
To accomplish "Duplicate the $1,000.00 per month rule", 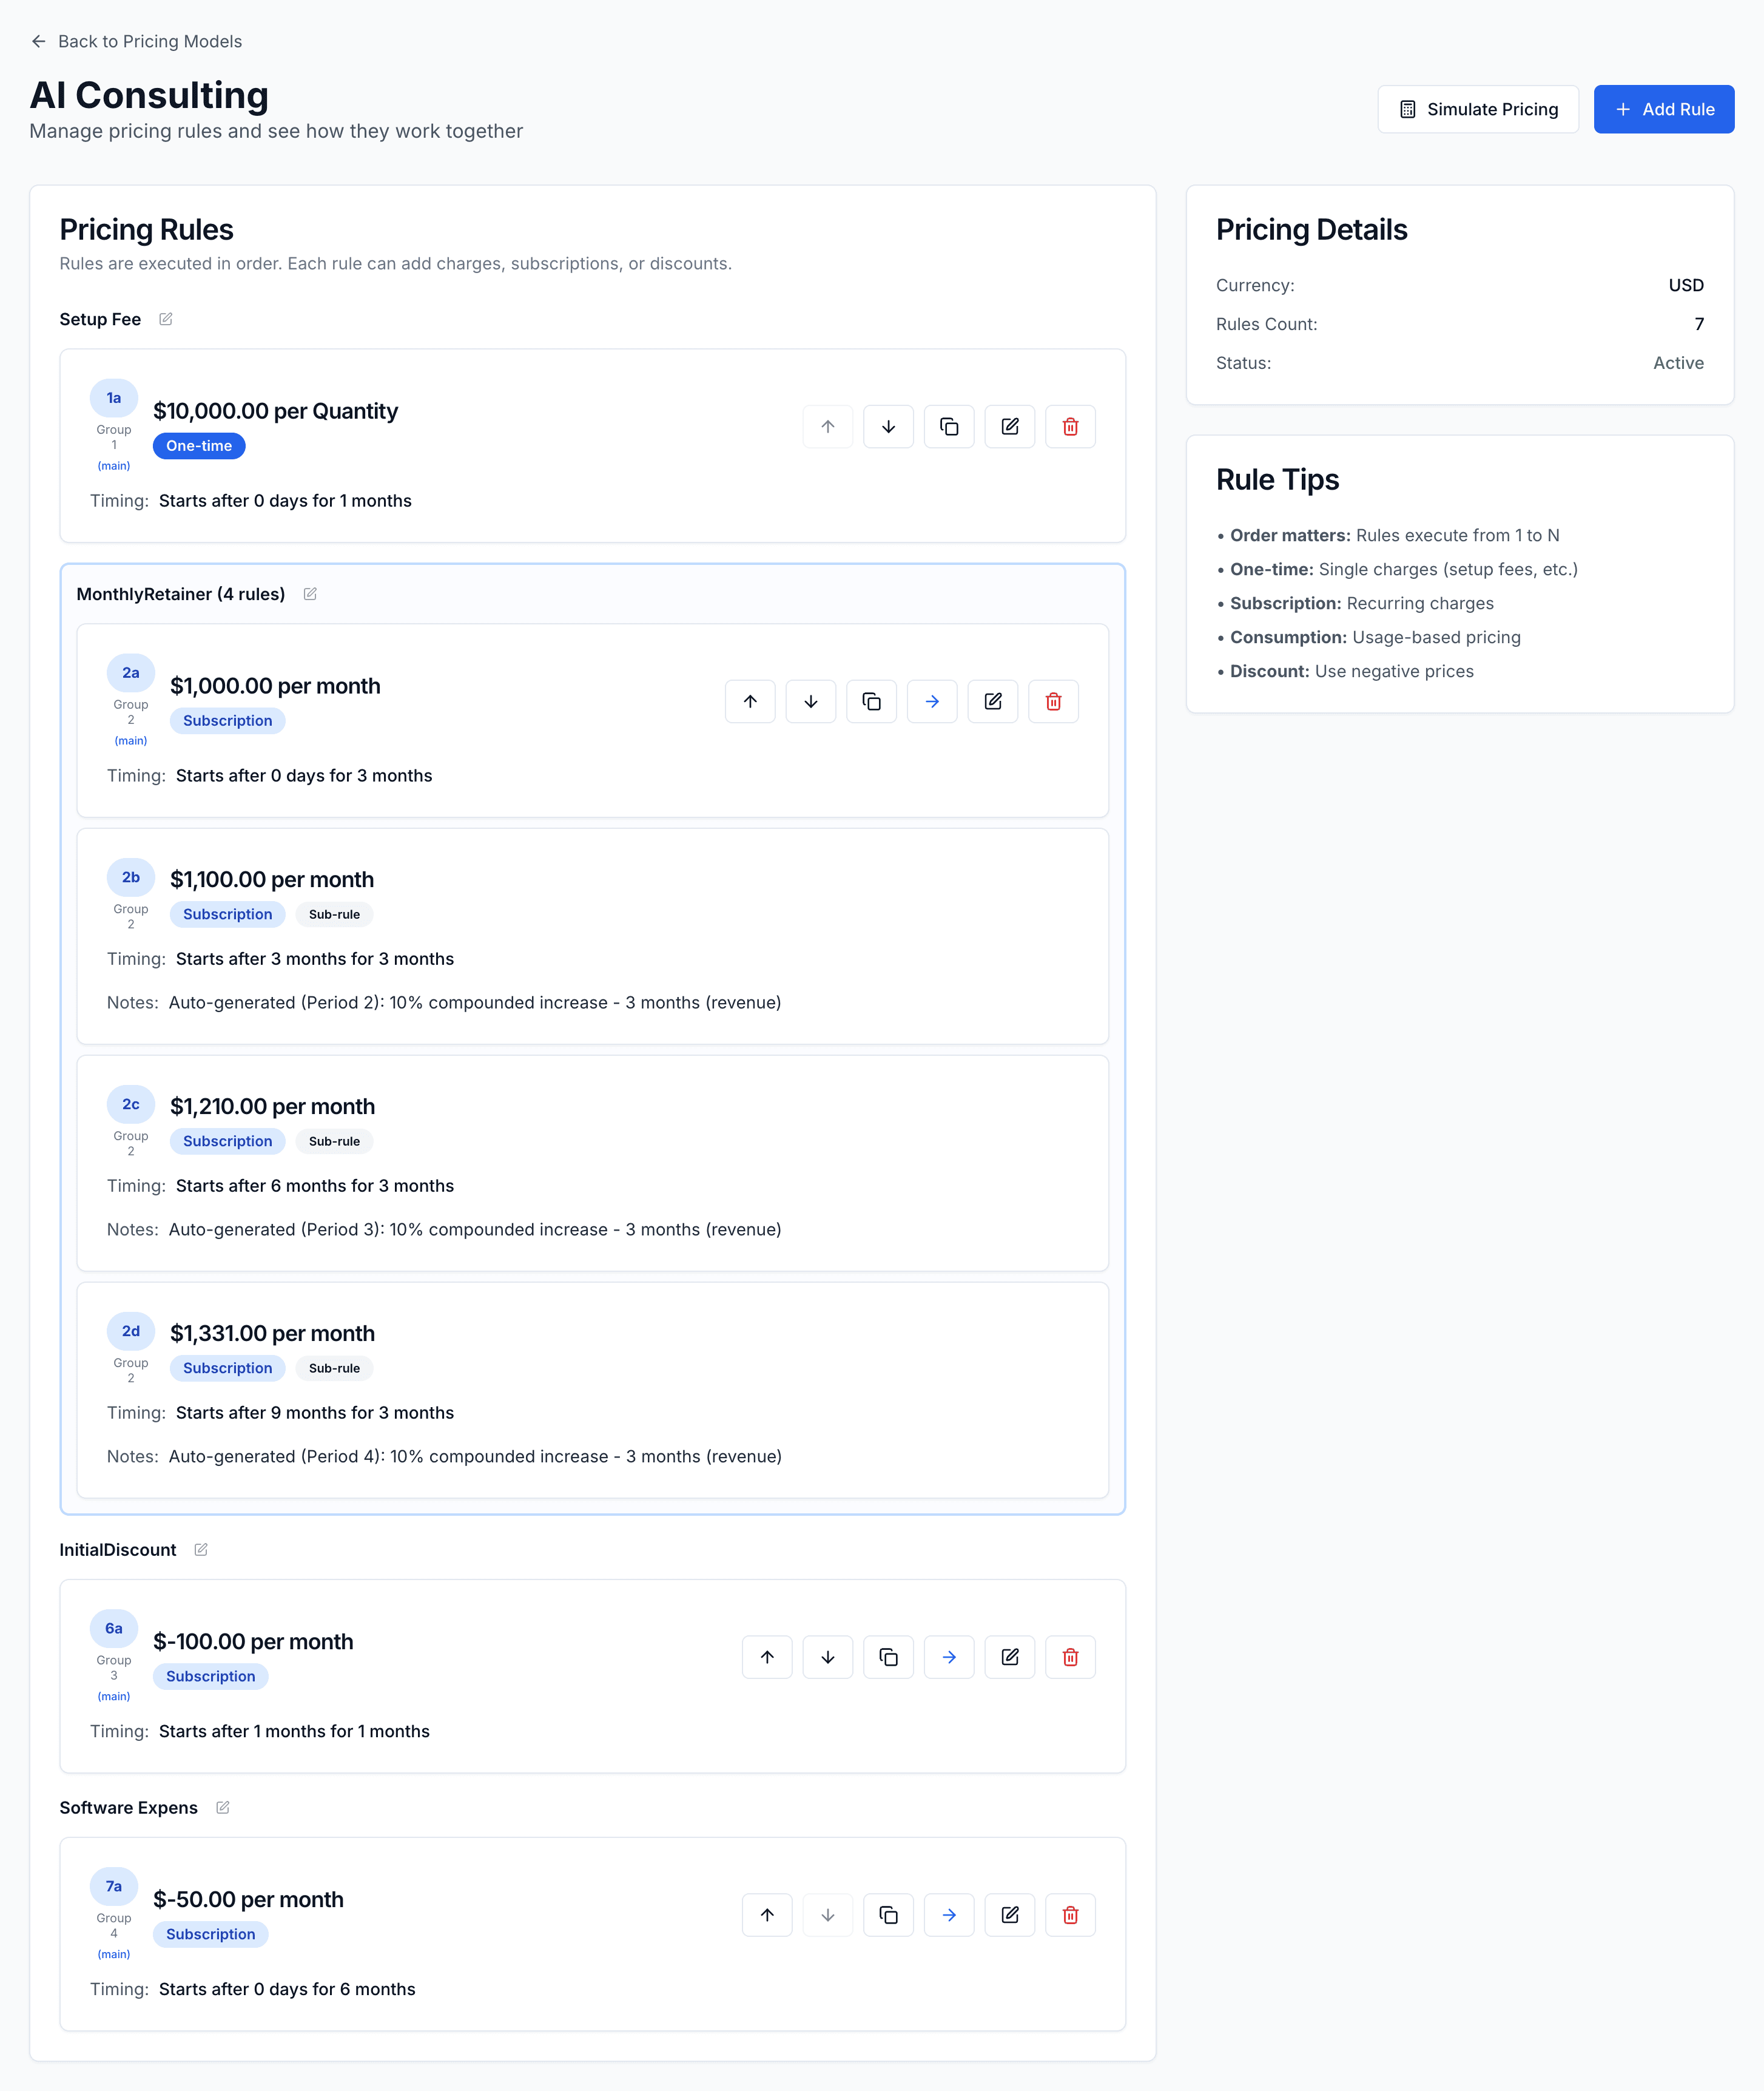I will pyautogui.click(x=871, y=701).
